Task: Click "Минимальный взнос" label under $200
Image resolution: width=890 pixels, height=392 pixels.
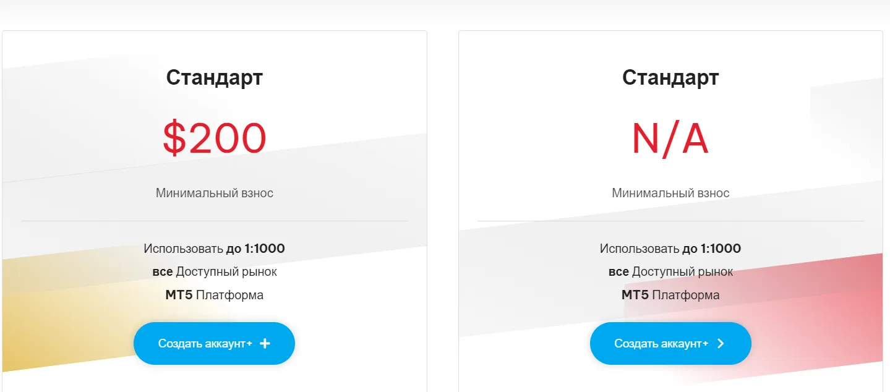Action: click(215, 193)
